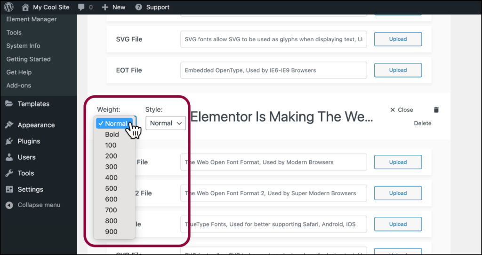Click the Delete link
Viewport: 482px width, 255px height.
[x=422, y=124]
